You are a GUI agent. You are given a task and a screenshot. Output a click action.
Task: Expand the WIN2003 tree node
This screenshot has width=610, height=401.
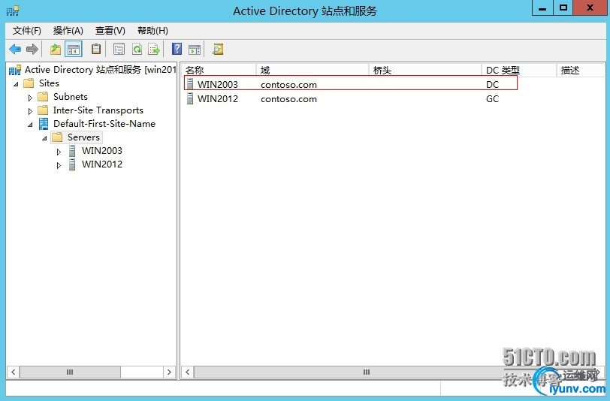(59, 152)
